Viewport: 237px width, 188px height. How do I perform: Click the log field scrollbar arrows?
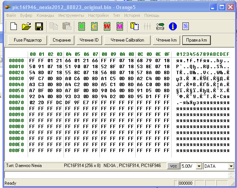[x=231, y=175]
